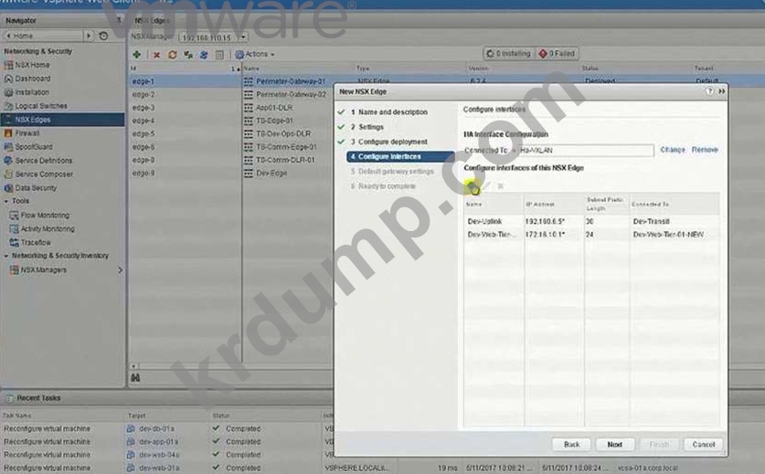Open Activity Monitoring in Navigator

pos(48,228)
